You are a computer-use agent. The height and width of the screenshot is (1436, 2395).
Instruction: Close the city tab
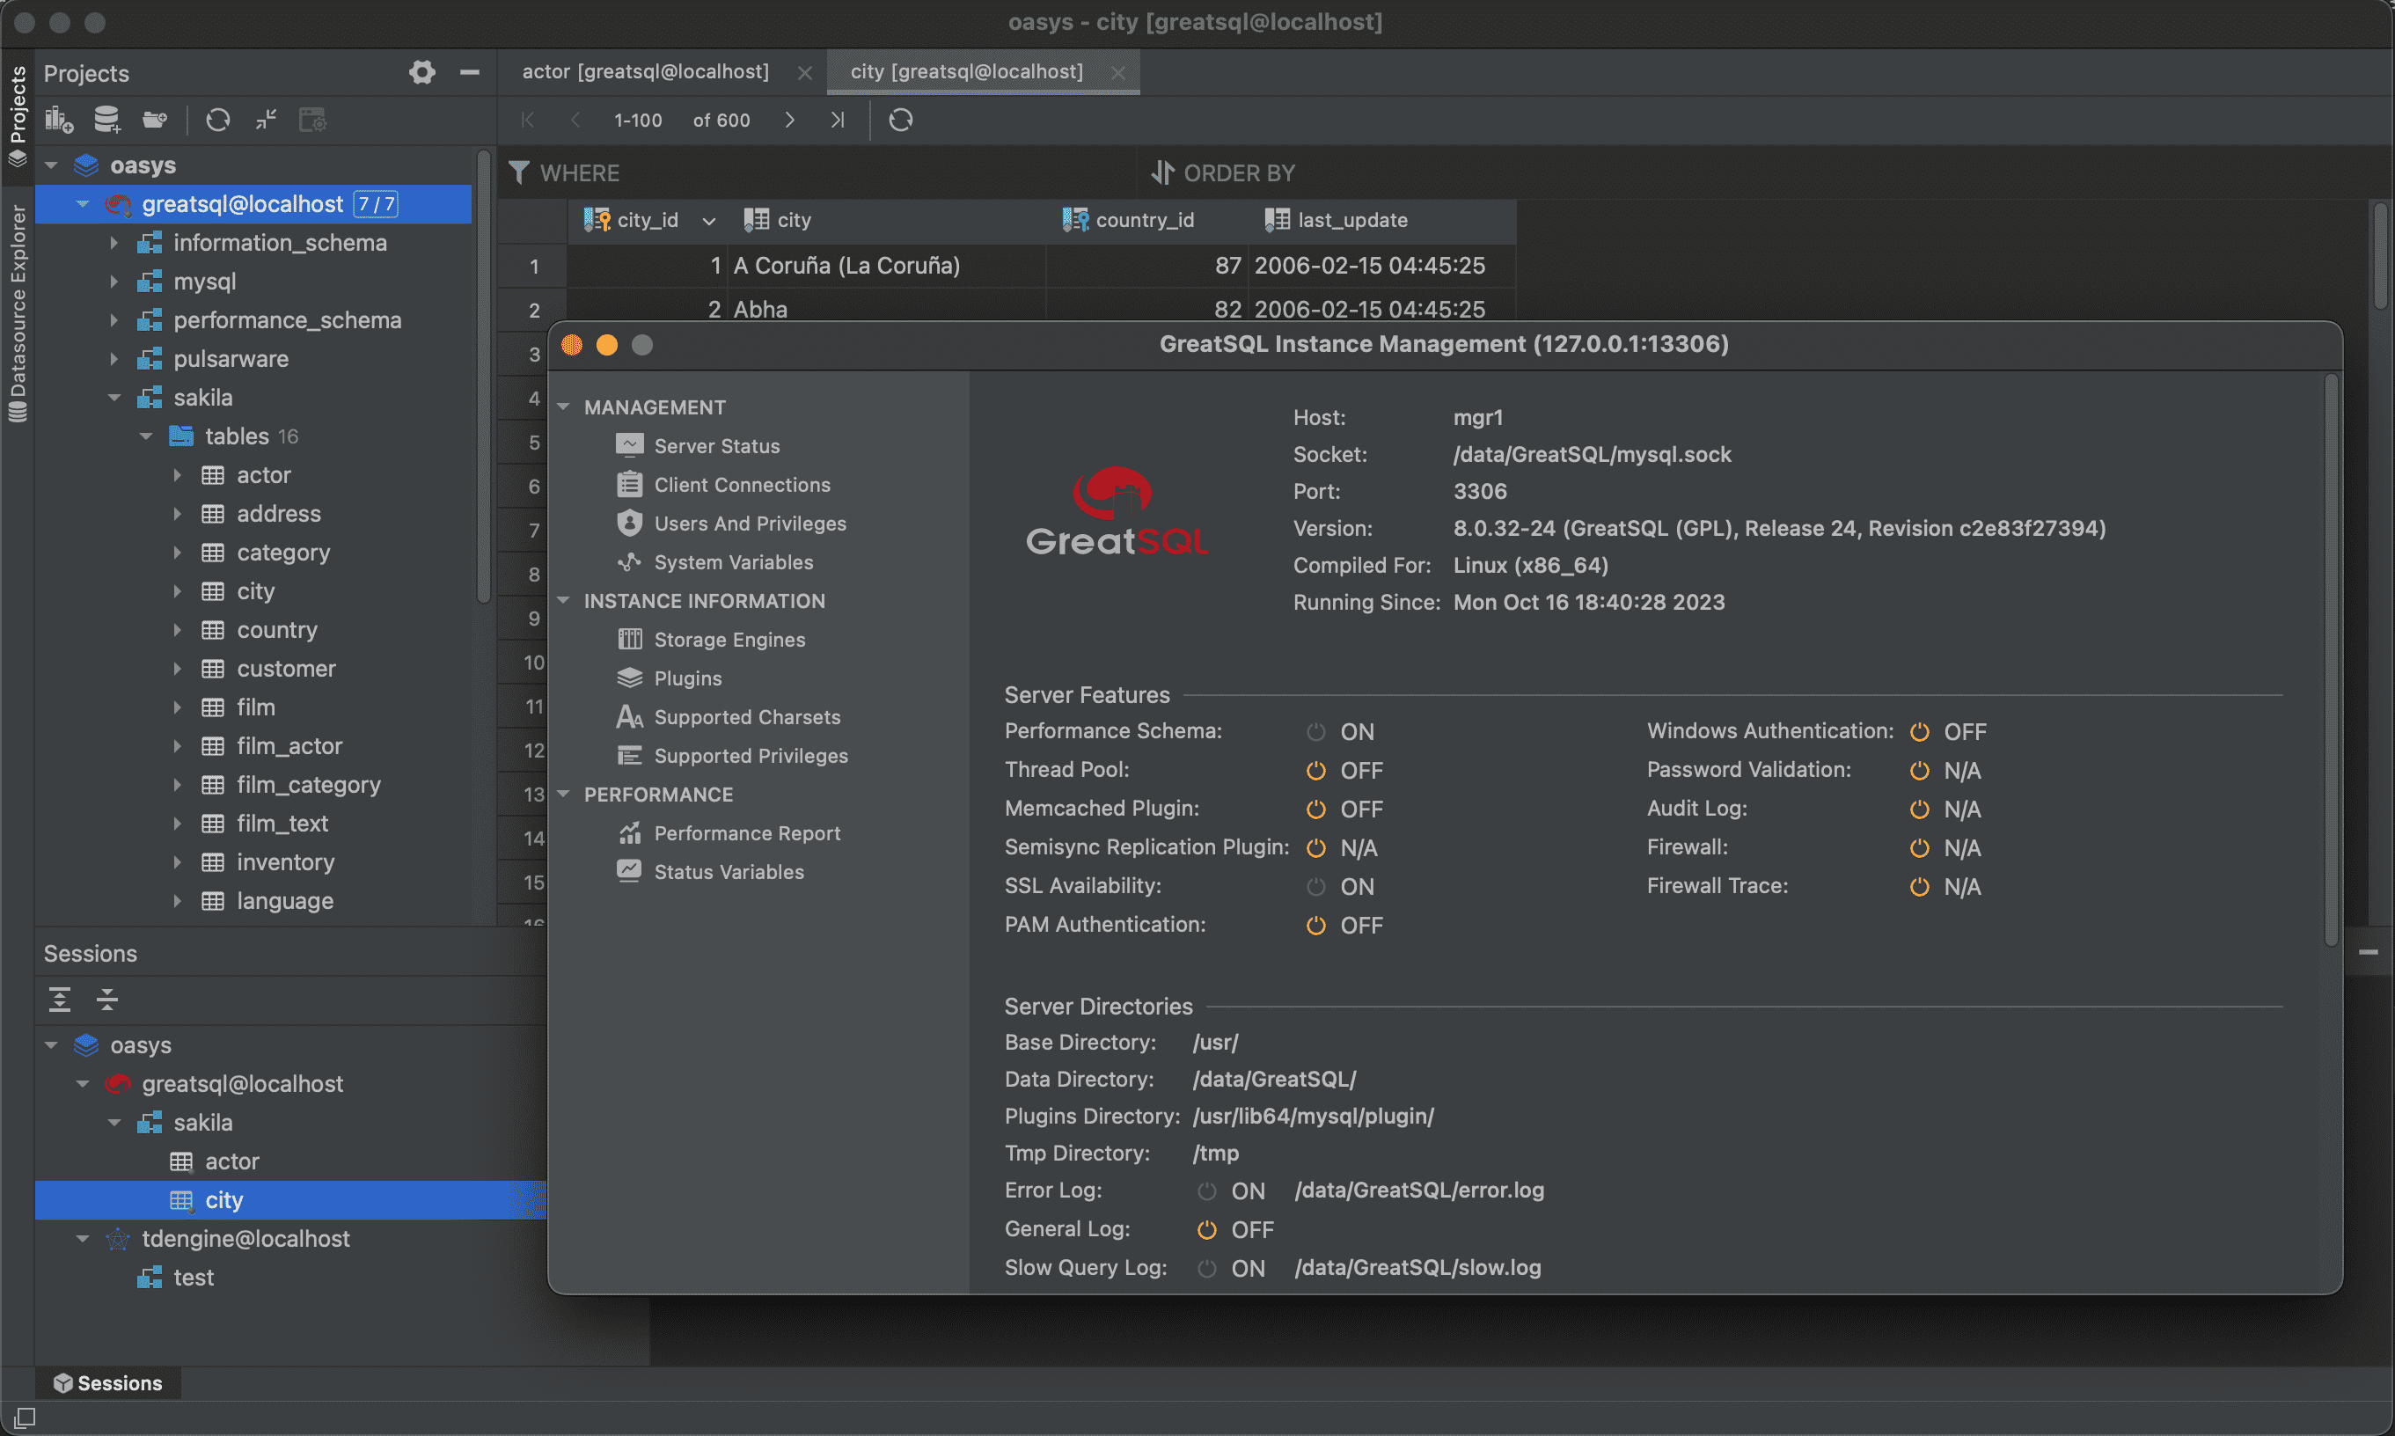pyautogui.click(x=1117, y=72)
